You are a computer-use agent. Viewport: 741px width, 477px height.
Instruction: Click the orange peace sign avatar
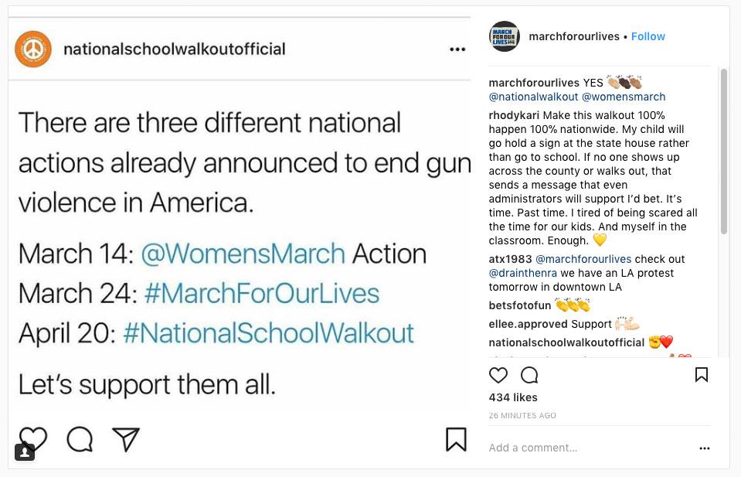(33, 49)
